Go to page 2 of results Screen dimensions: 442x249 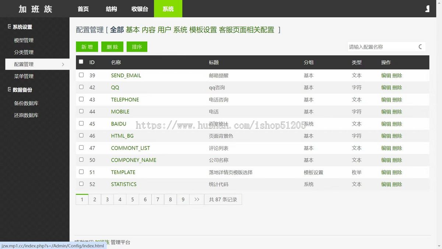pos(95,199)
